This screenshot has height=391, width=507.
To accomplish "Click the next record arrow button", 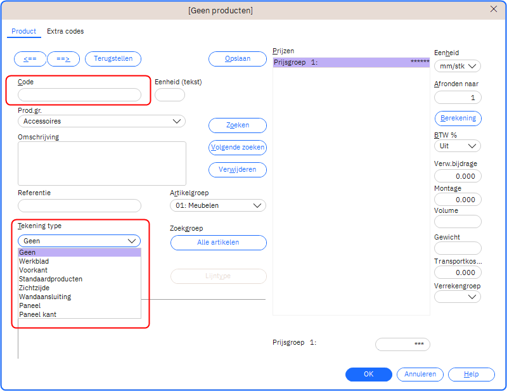I will pos(63,59).
